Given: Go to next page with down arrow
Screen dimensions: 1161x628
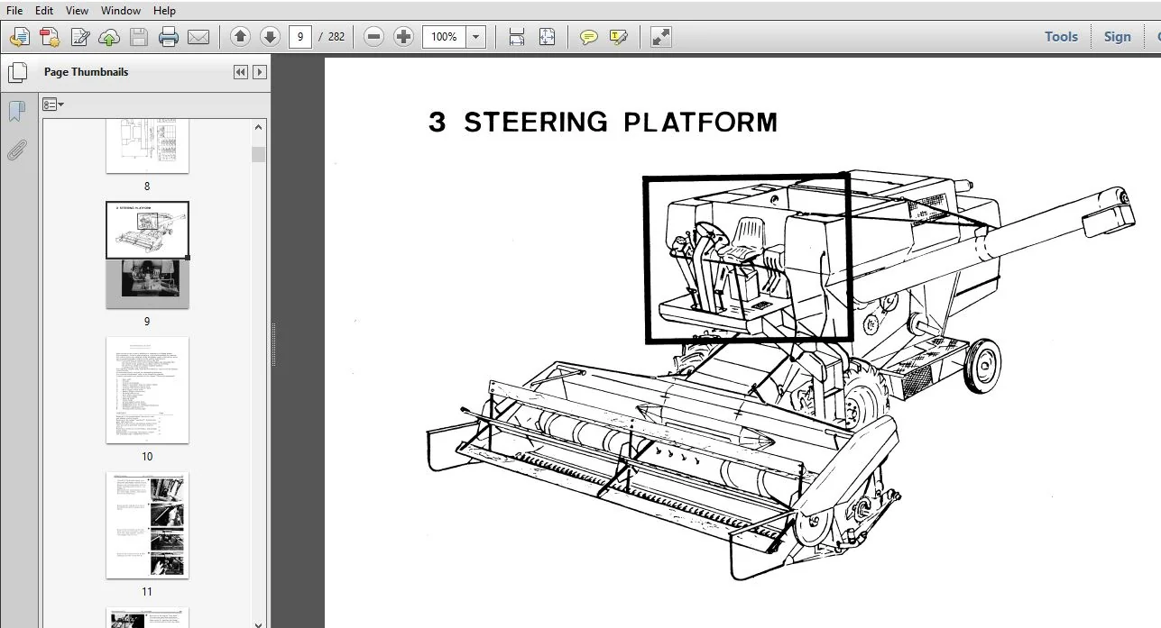Looking at the screenshot, I should pyautogui.click(x=270, y=37).
